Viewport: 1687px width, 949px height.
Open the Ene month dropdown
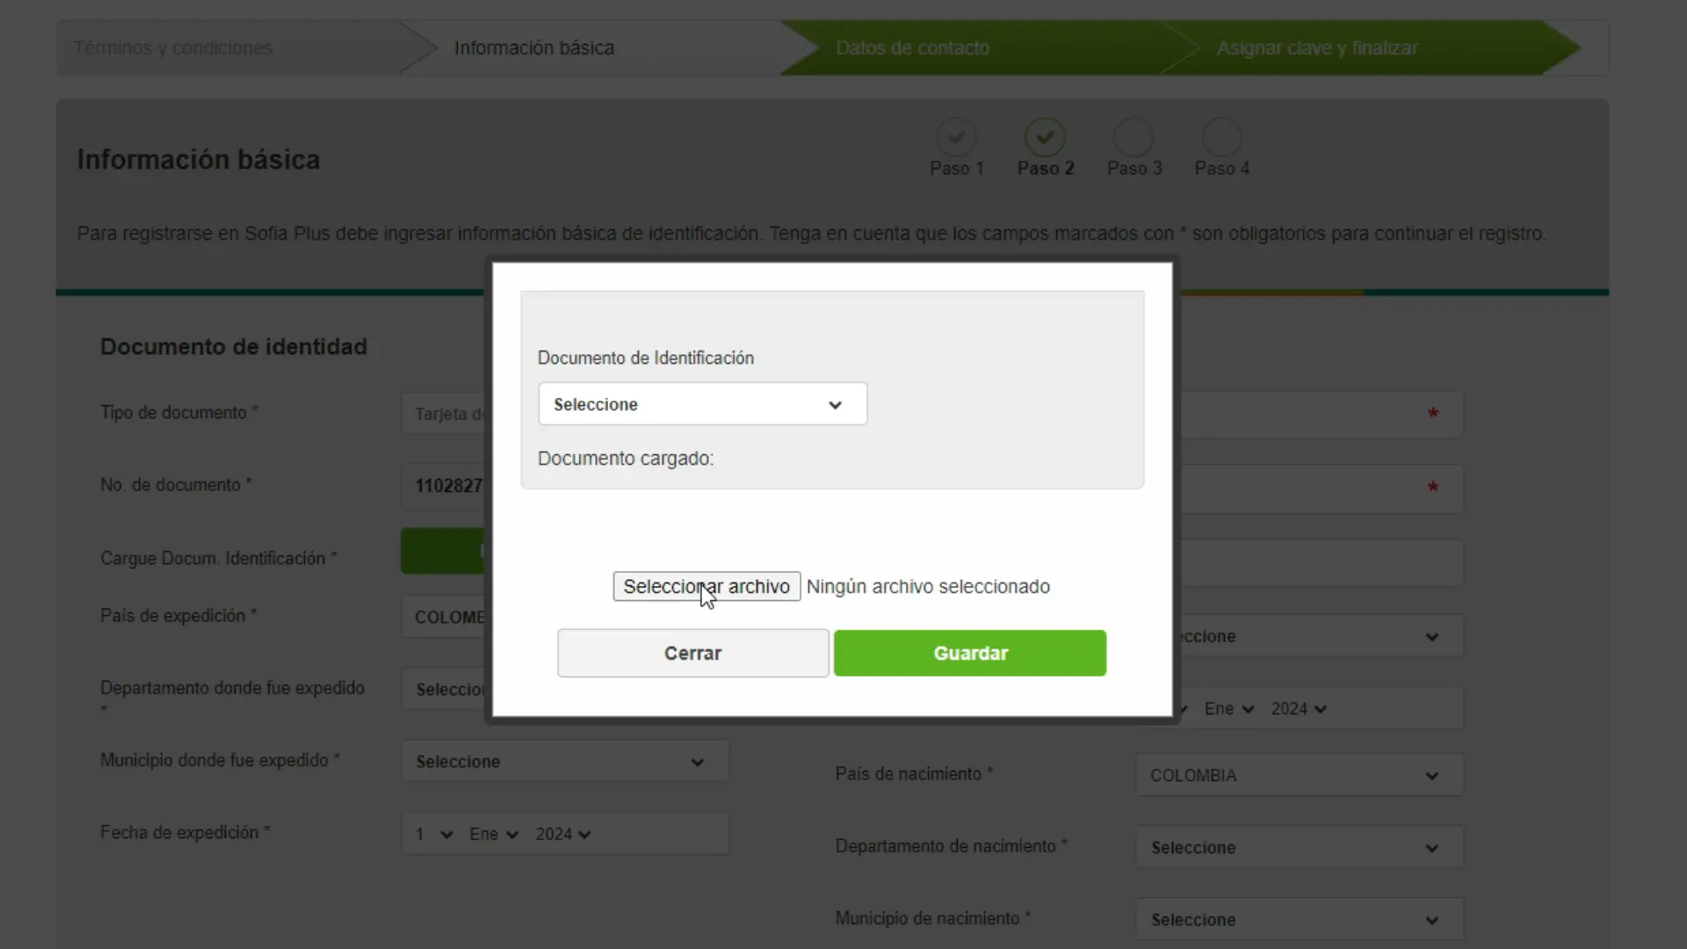pyautogui.click(x=492, y=834)
